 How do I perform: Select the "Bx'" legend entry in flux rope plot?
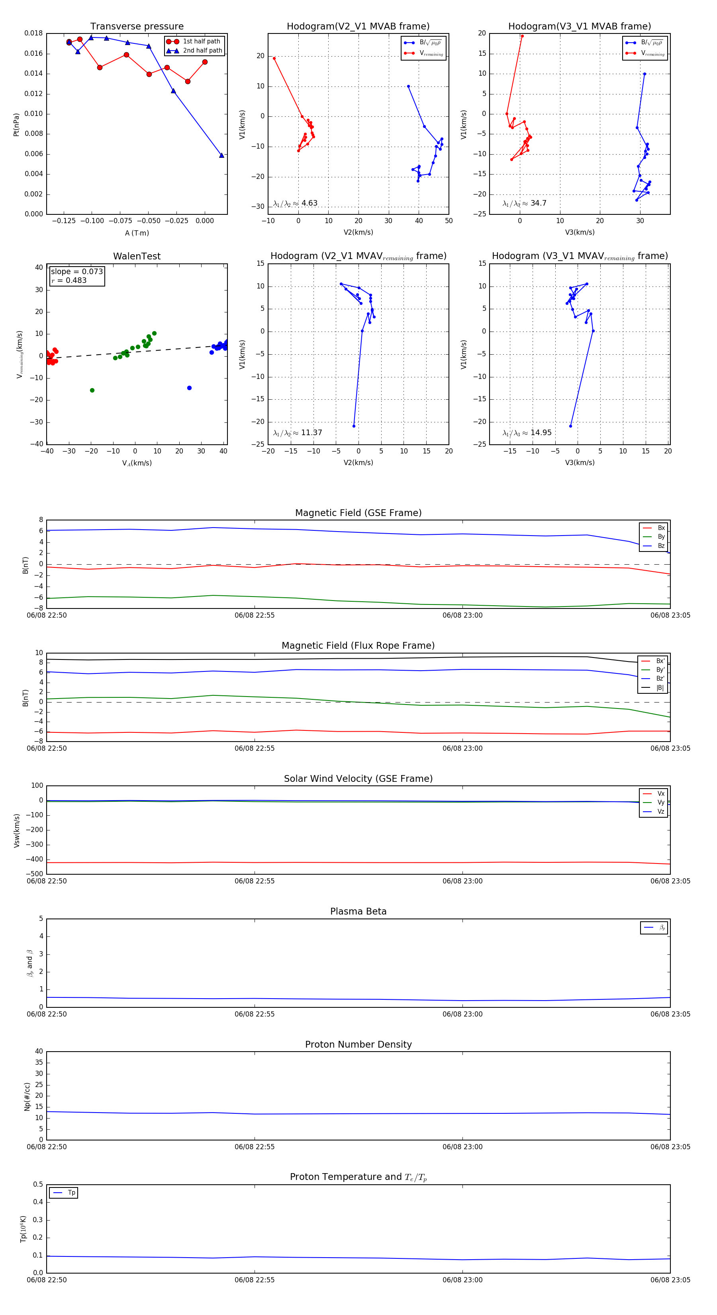pyautogui.click(x=653, y=661)
